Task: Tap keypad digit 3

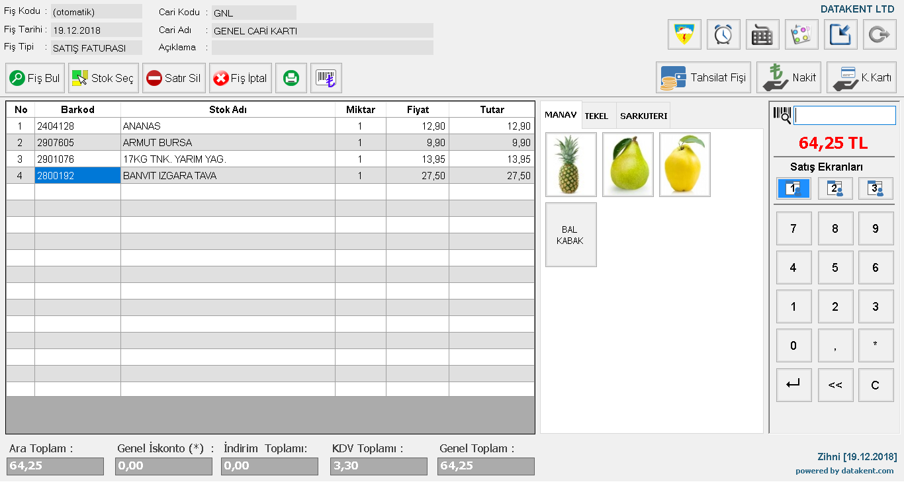Action: (x=876, y=307)
